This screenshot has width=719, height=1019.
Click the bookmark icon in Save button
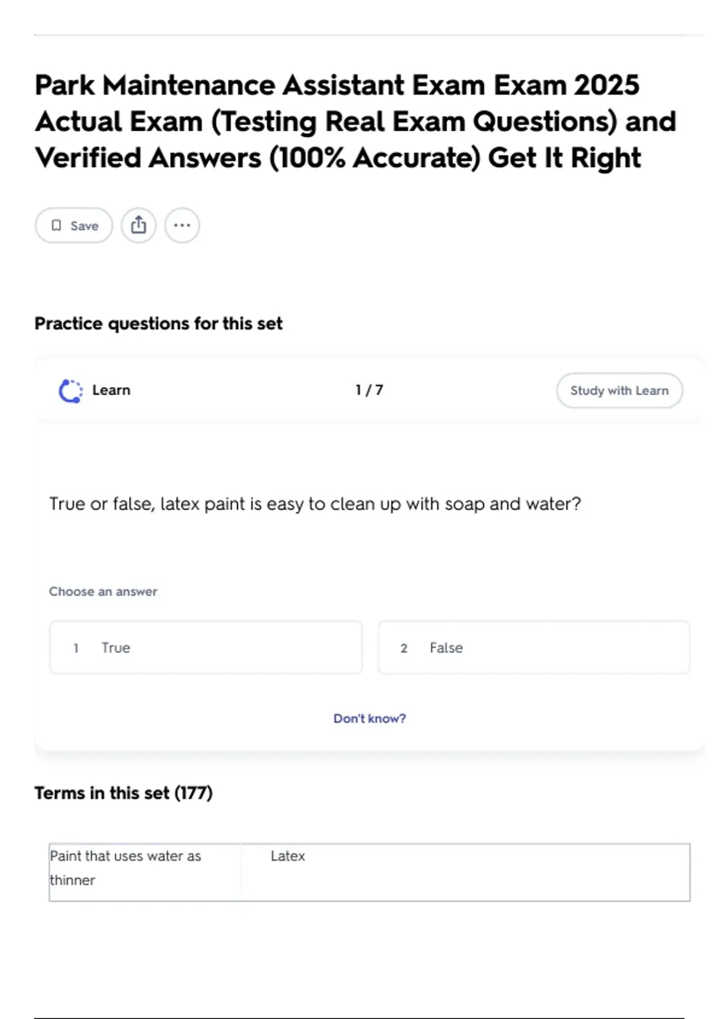pyautogui.click(x=56, y=225)
